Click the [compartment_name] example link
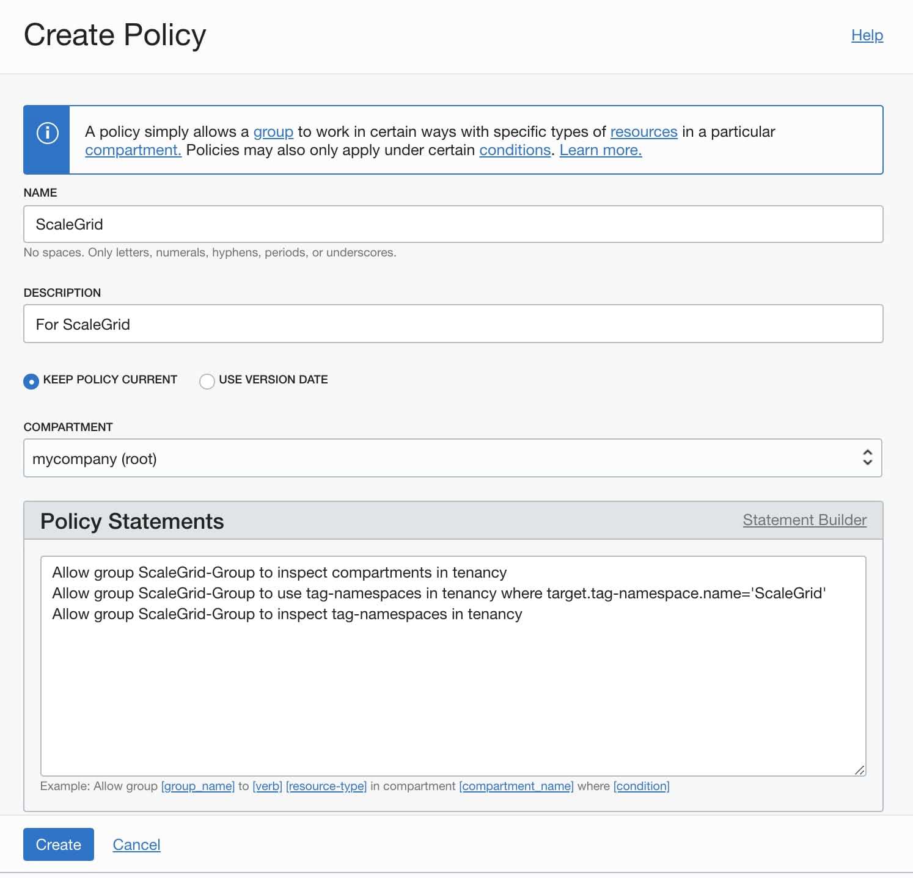Image resolution: width=913 pixels, height=878 pixels. (x=516, y=786)
